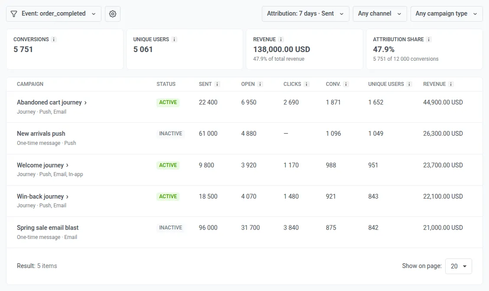The image size is (489, 291).
Task: Open the settings gear next to event filter
Action: 113,14
